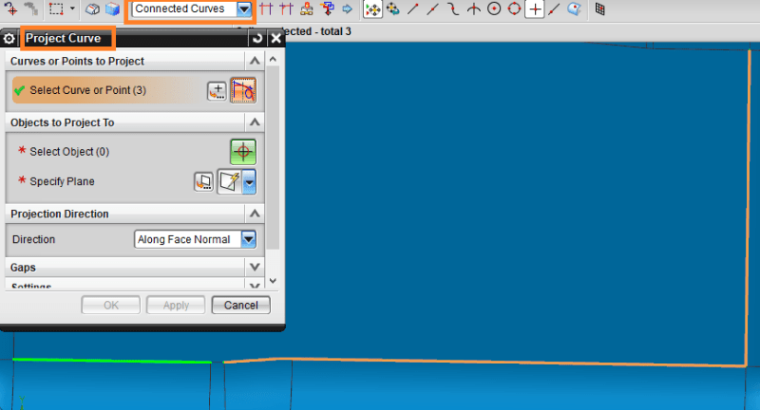Toggle the mid point snap icon
This screenshot has width=760, height=410.
click(x=433, y=9)
